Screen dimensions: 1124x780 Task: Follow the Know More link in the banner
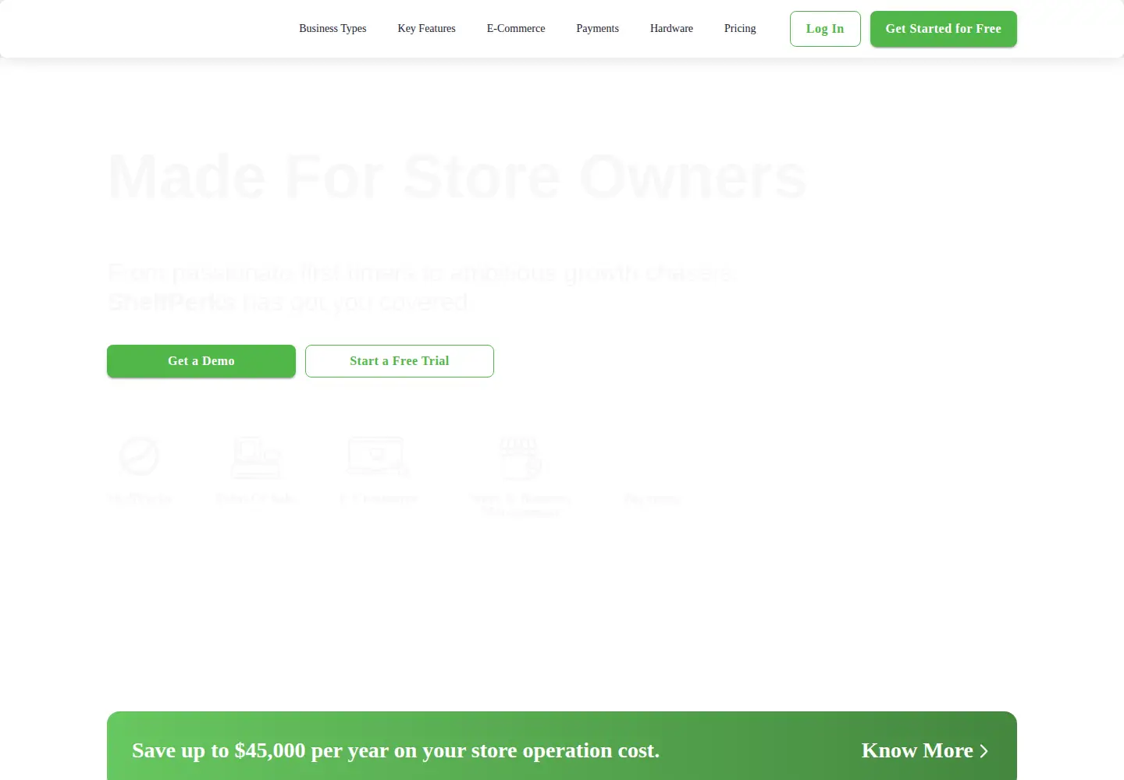[925, 750]
